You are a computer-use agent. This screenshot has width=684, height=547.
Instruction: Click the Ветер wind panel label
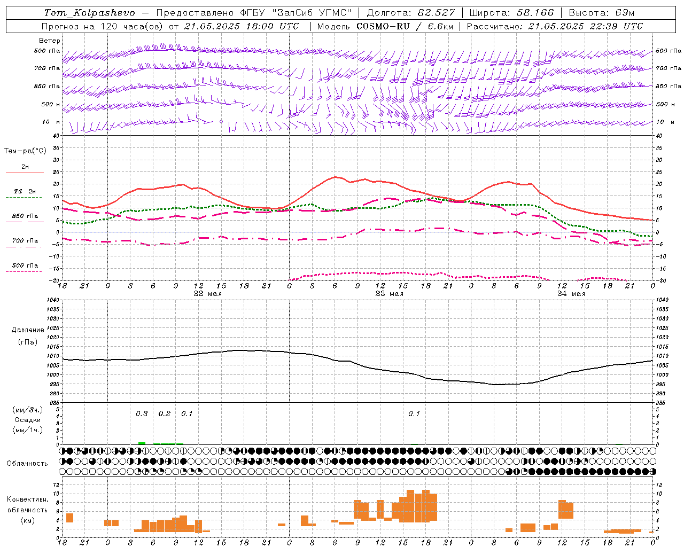point(49,41)
